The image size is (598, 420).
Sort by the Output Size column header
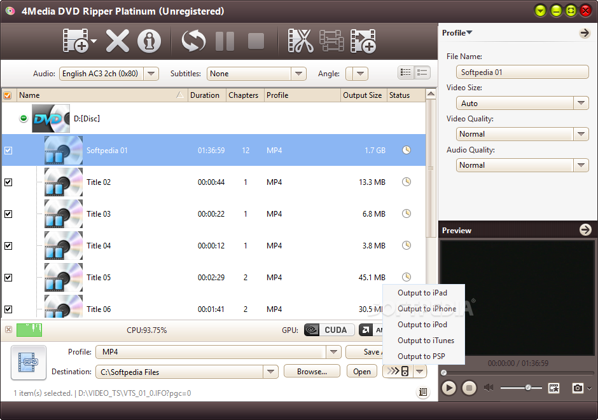click(x=363, y=95)
